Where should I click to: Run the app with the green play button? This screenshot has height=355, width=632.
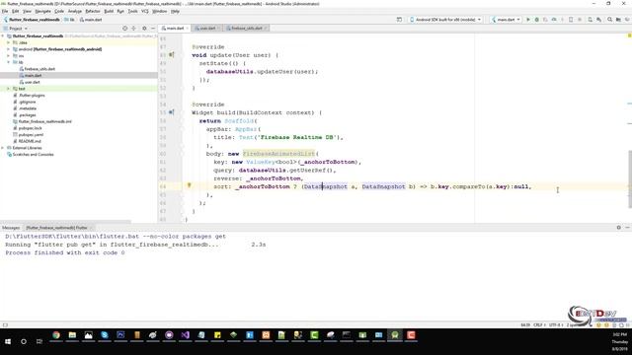(528, 20)
